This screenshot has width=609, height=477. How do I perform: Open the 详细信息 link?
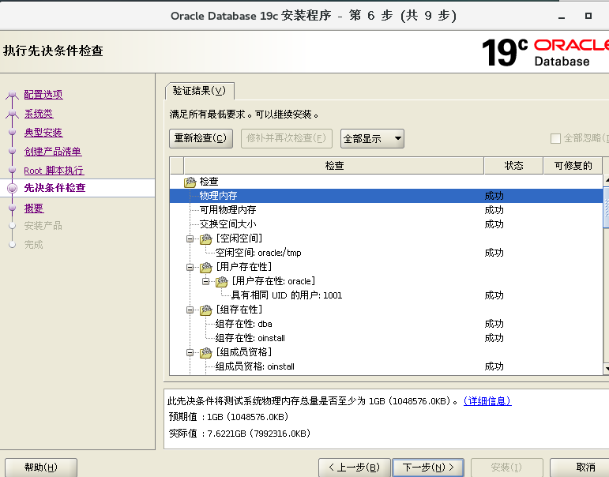(487, 401)
